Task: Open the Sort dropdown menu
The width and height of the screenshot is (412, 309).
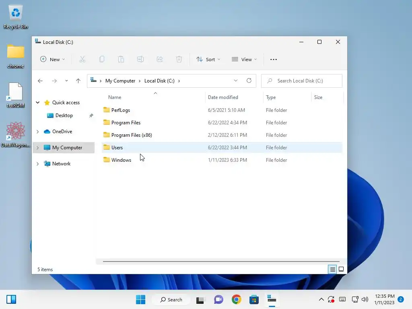Action: tap(208, 60)
